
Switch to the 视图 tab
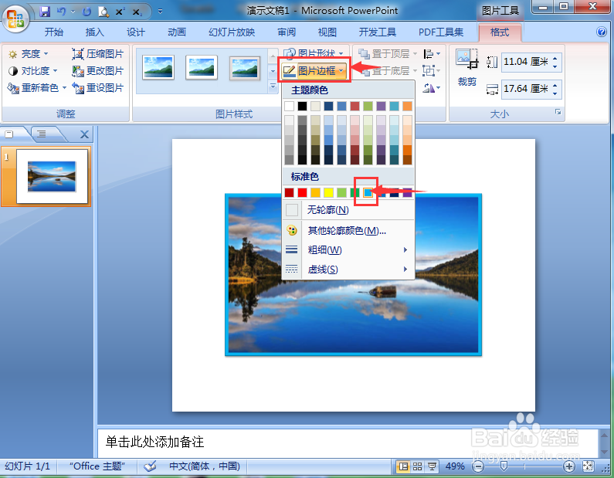click(x=327, y=32)
